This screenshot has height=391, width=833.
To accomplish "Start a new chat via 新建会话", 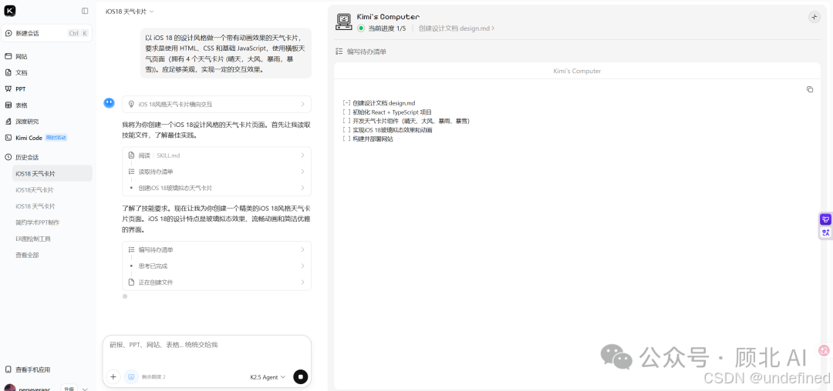I will 46,33.
